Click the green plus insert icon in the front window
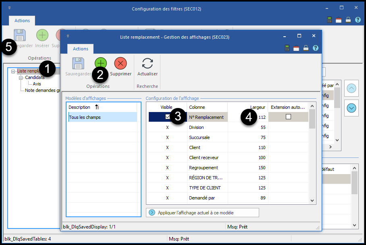Image resolution: width=366 pixels, height=245 pixels. 101,63
